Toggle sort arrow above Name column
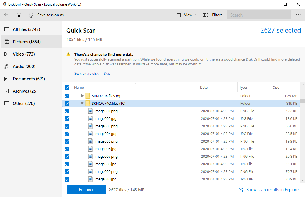Viewport: 305px width, 197px height. tap(135, 84)
